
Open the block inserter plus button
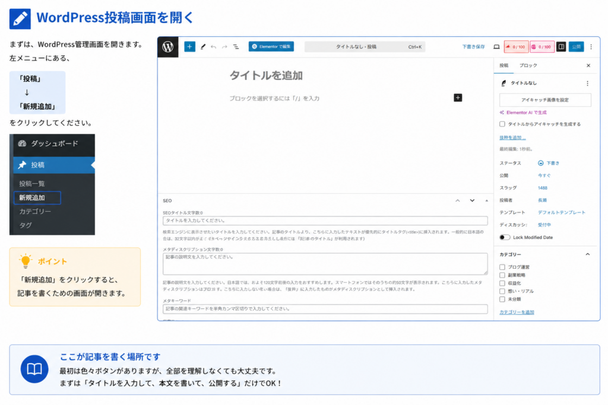[x=189, y=47]
